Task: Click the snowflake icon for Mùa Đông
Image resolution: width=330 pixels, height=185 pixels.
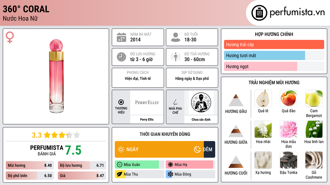Action: pyautogui.click(x=170, y=174)
